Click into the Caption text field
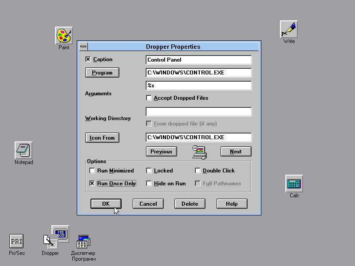Screen dimensions: 355x266 click(x=198, y=60)
